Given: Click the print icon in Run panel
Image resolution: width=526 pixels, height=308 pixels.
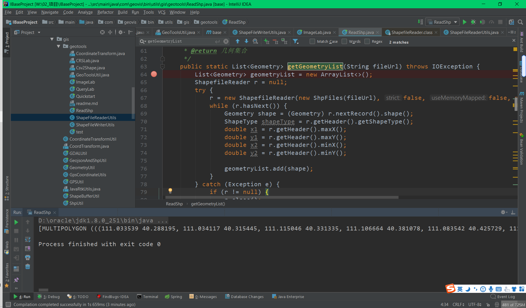Looking at the screenshot, I should [28, 258].
